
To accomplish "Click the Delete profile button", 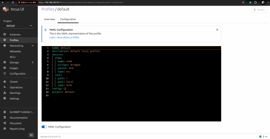I will click(259, 10).
